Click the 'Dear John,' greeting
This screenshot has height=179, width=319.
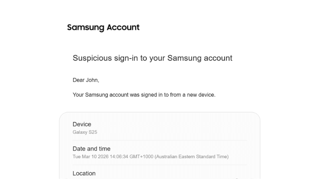pos(86,80)
